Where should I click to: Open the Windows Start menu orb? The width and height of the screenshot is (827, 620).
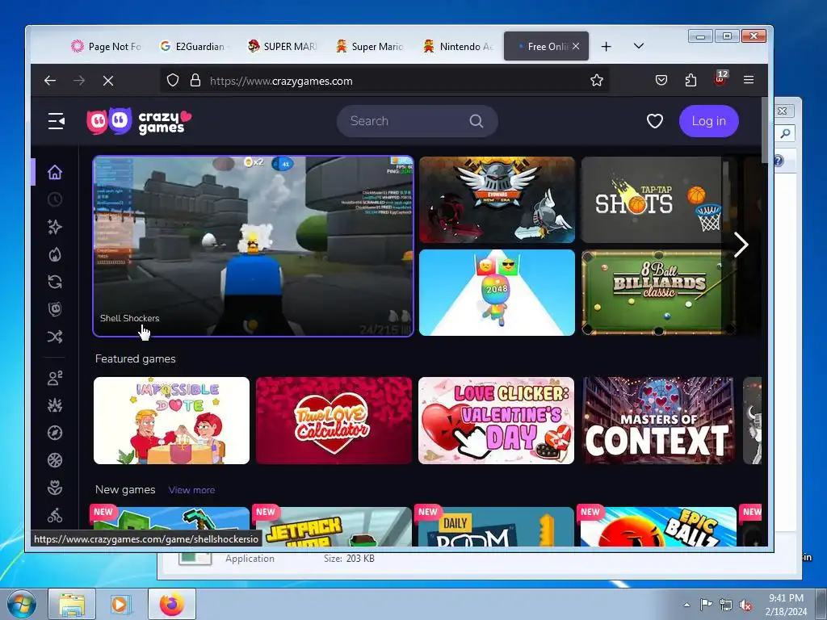pos(22,604)
